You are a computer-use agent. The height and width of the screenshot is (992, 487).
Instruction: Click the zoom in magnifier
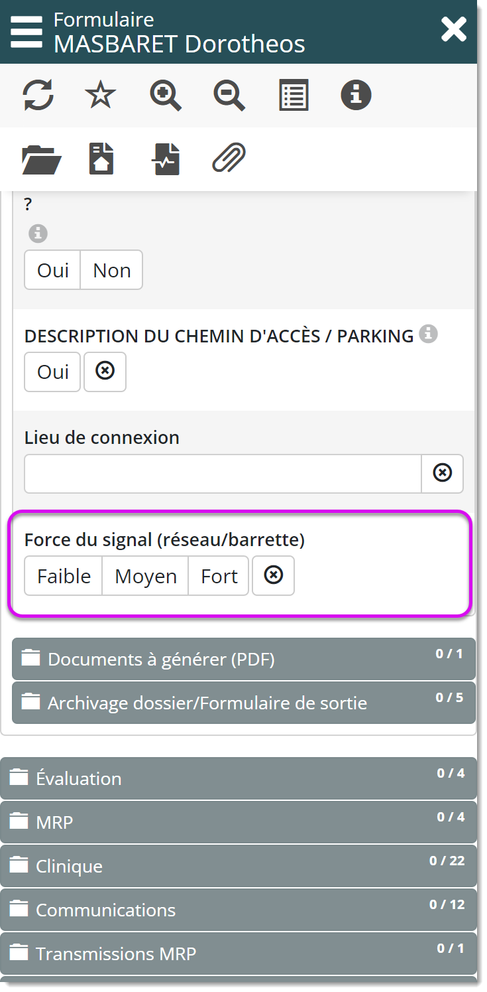click(166, 95)
